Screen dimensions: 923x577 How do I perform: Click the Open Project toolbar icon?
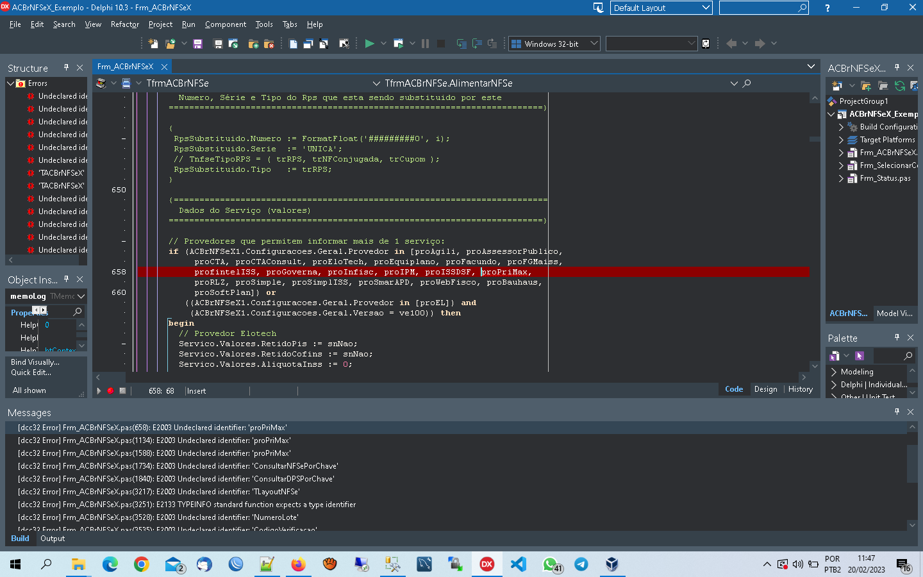233,44
